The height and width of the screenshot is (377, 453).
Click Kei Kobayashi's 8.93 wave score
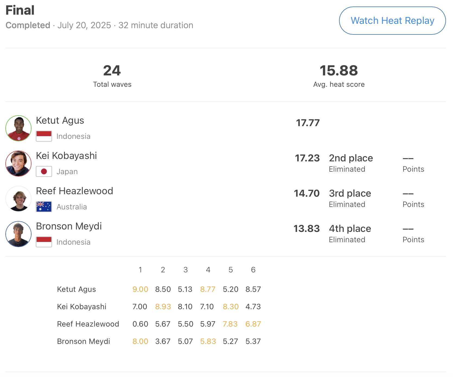(x=163, y=307)
